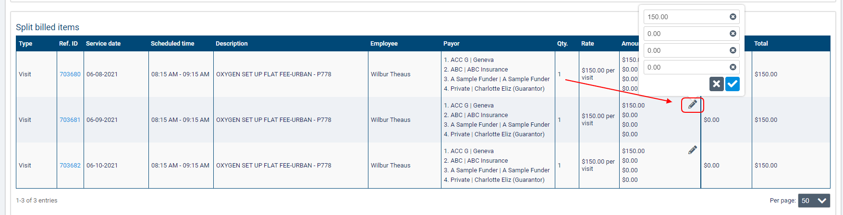Confirm split amounts with the checkmark button
The width and height of the screenshot is (843, 215).
point(732,84)
